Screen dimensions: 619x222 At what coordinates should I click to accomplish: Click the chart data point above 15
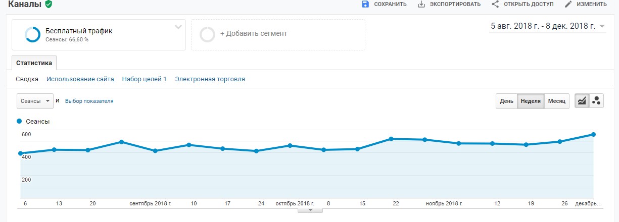pyautogui.click(x=357, y=149)
